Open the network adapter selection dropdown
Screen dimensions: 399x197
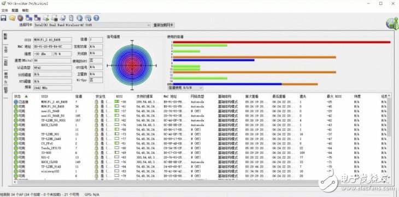coord(92,25)
